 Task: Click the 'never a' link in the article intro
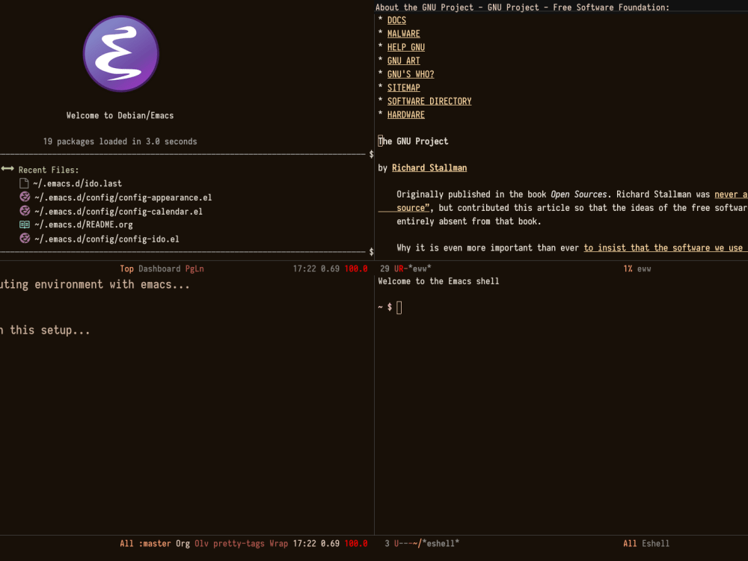point(731,194)
